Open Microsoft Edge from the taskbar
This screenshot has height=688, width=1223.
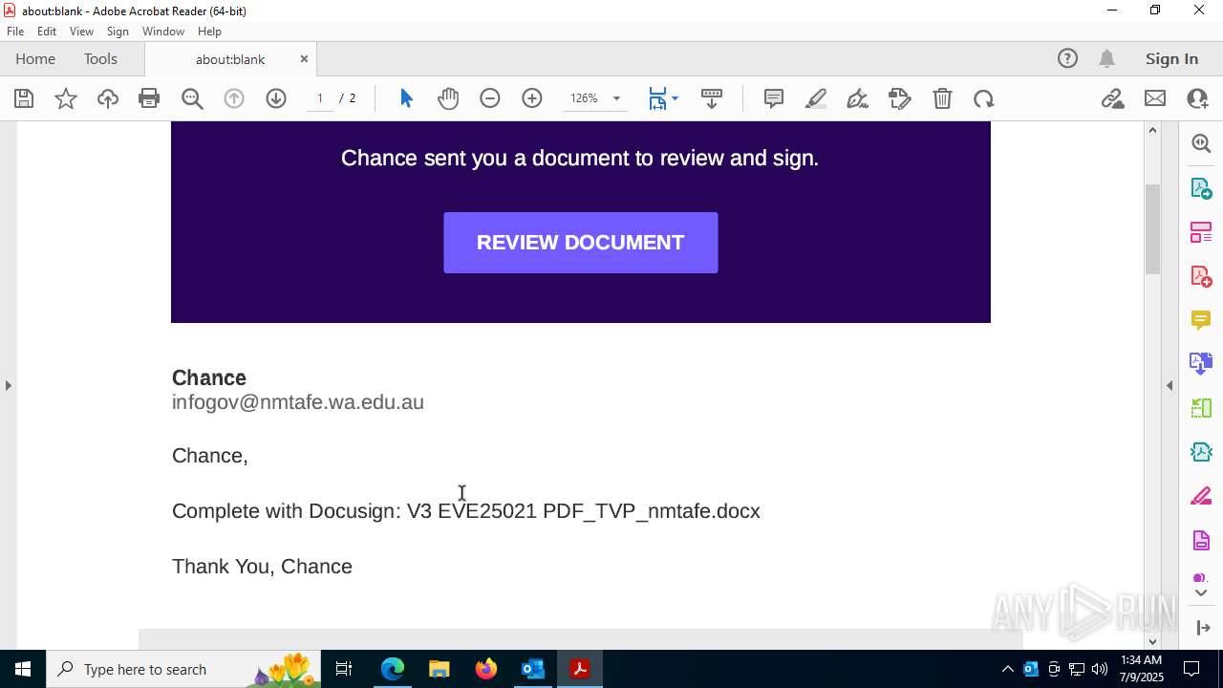[393, 669]
